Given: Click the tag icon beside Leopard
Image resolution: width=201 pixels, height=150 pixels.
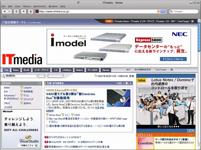Looking at the screenshot, I should [21, 87].
